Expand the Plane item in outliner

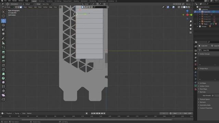coord(200,24)
